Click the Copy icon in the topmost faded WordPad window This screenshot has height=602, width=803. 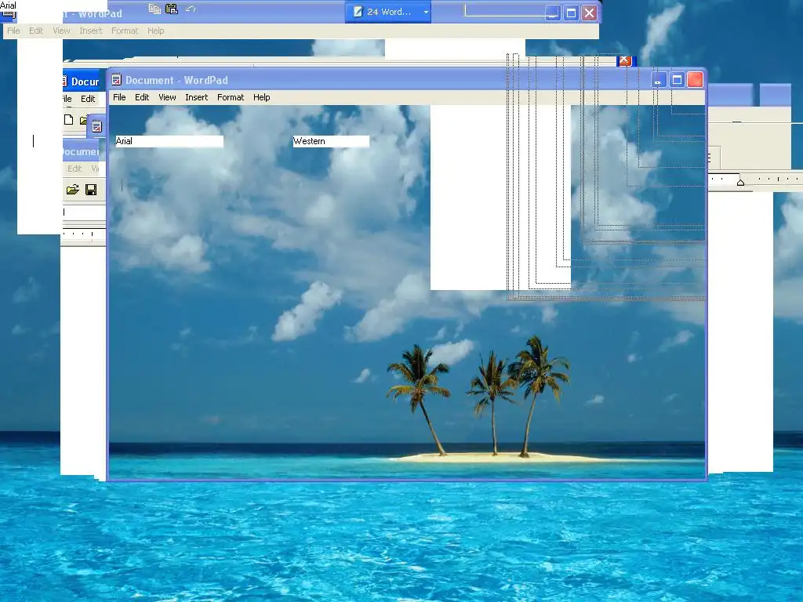tap(154, 9)
